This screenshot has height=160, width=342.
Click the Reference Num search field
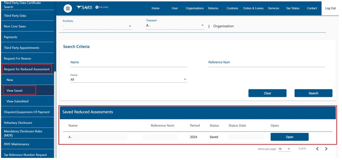(267, 63)
